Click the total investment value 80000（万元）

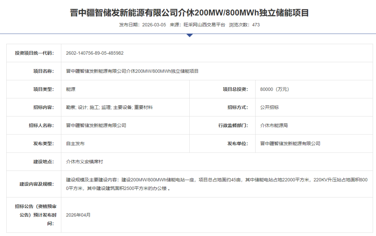click(275, 89)
